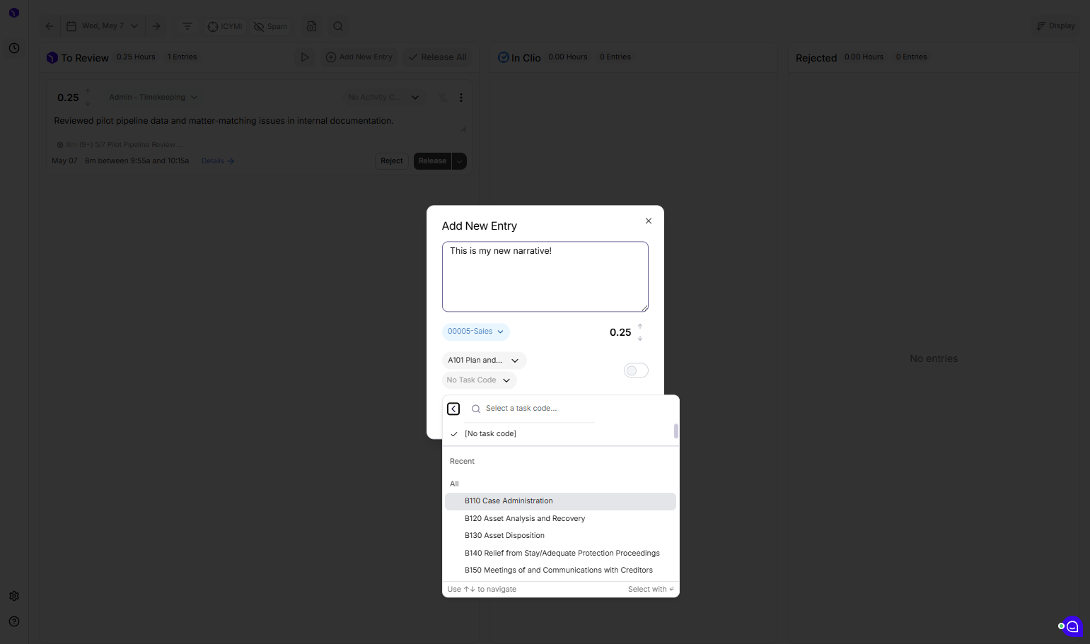Open the Details link on entry
The width and height of the screenshot is (1090, 644).
218,161
